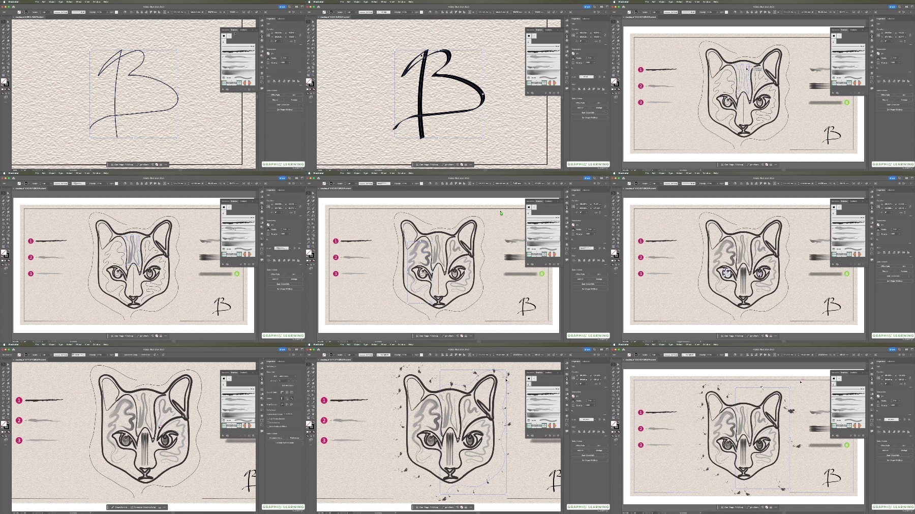915x514 pixels.
Task: Expand Transform more options in thin-outline B Properties
Action: click(300, 45)
